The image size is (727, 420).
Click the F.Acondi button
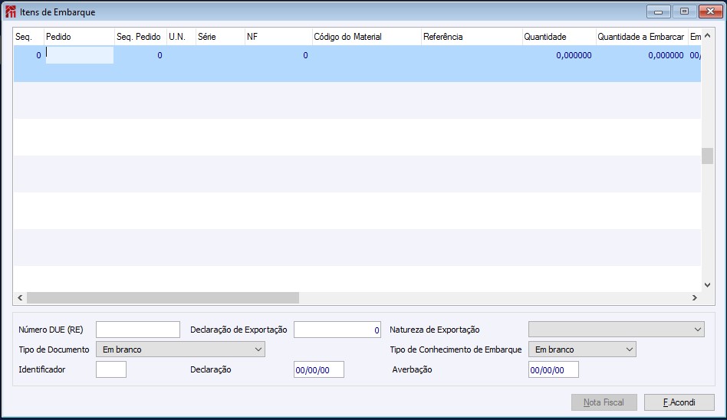click(x=679, y=402)
